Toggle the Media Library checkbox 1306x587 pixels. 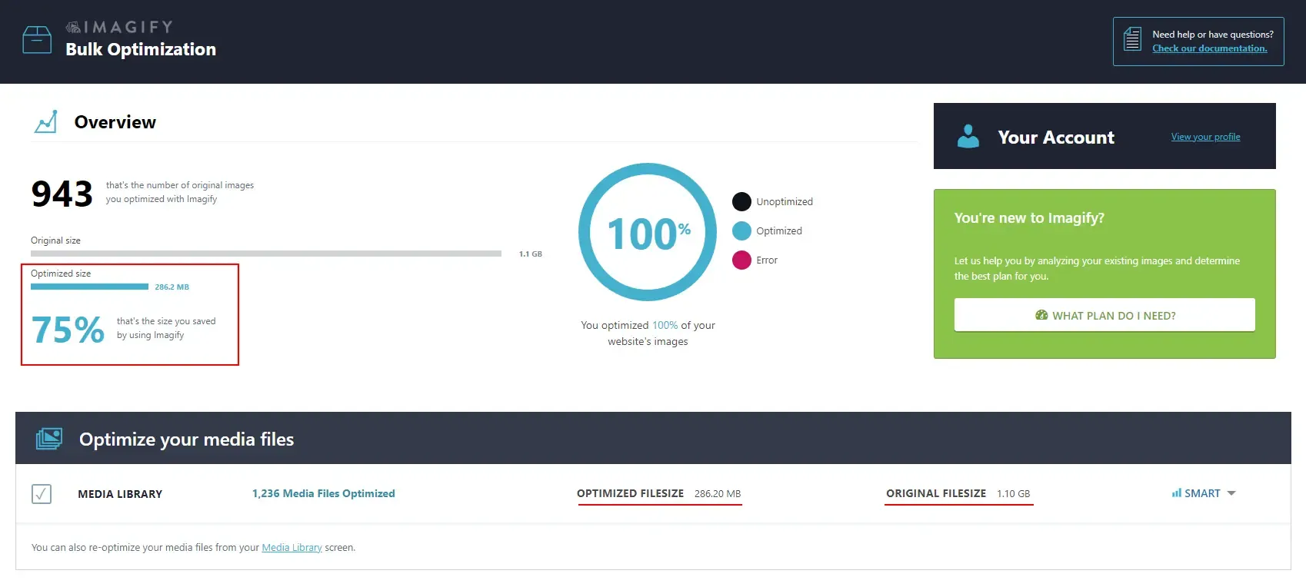click(42, 493)
